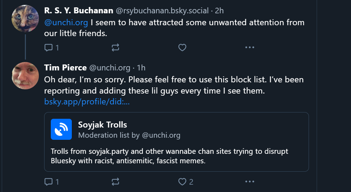Viewport: 351px width, 192px height.
Task: Open the Soyjak Trolls moderation list title
Action: [x=102, y=124]
